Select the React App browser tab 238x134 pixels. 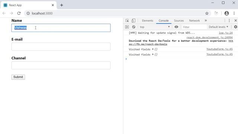(29, 5)
